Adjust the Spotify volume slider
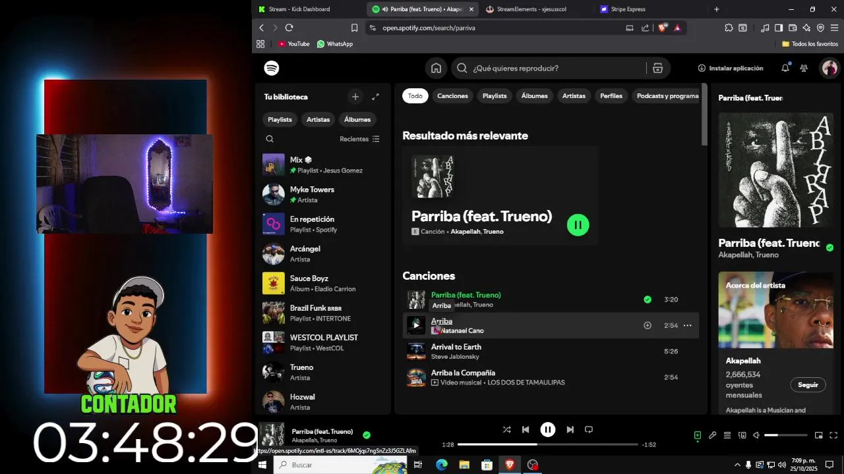The height and width of the screenshot is (474, 844). 786,435
